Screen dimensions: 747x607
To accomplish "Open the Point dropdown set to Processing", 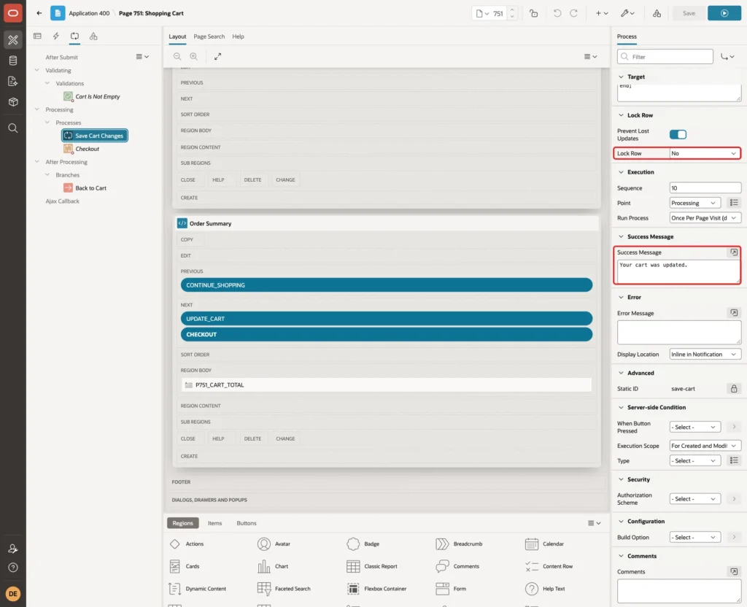I will 694,203.
